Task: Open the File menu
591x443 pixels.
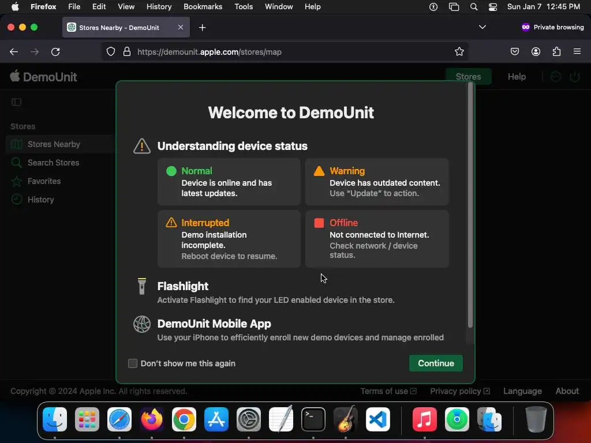Action: coord(74,6)
